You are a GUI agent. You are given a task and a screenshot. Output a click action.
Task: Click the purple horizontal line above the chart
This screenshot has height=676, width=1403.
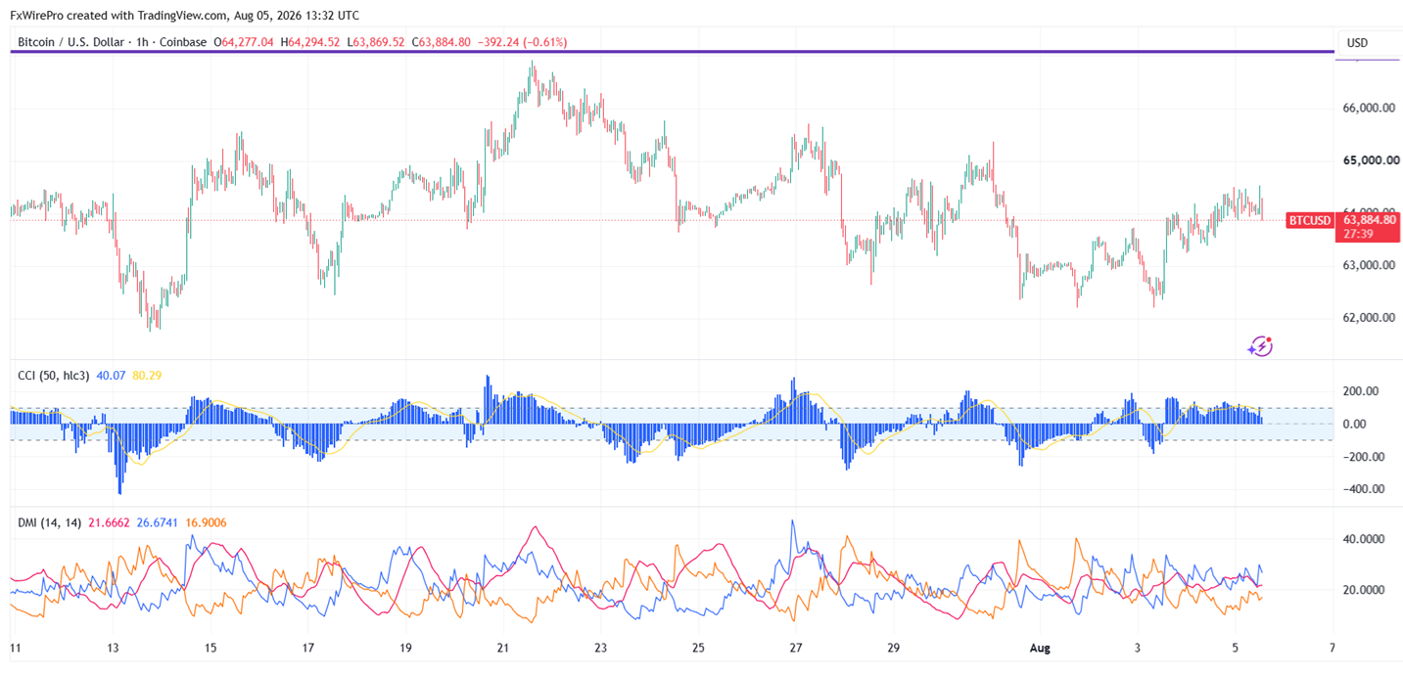[x=673, y=51]
